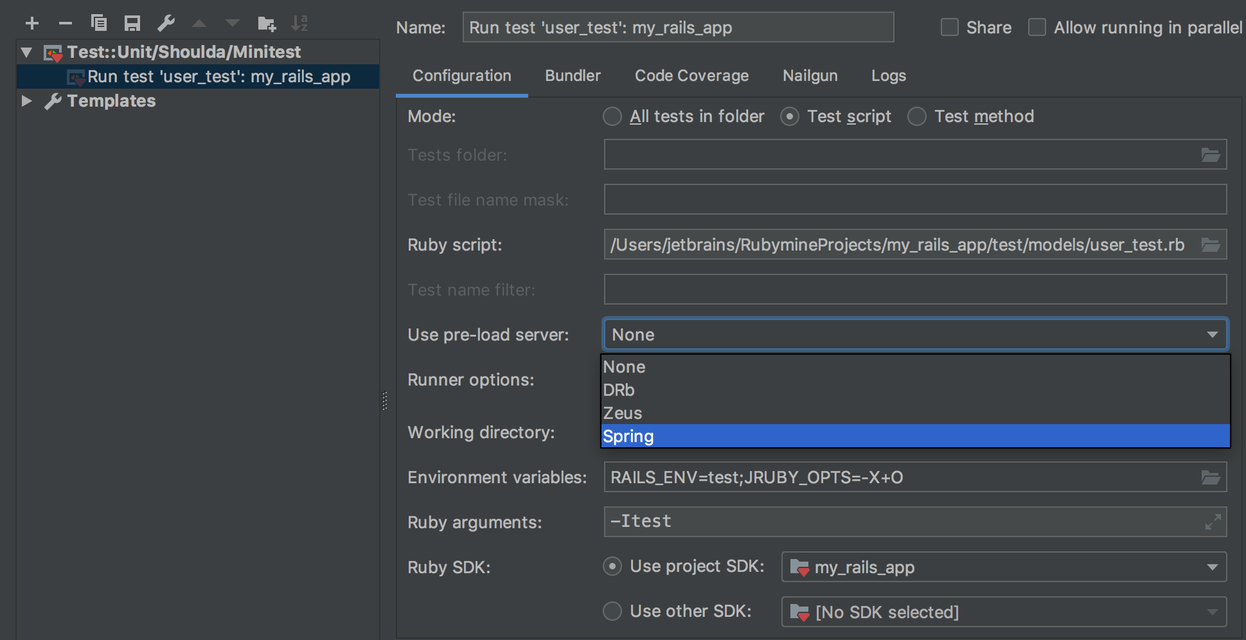Select Test method mode radio
1246x640 pixels.
(x=917, y=116)
